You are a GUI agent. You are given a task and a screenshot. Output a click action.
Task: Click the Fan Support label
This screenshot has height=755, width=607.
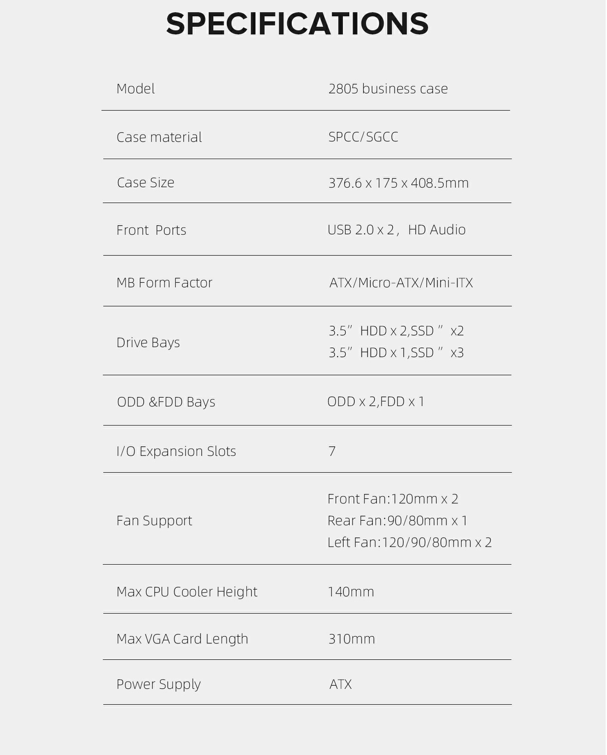pos(154,521)
